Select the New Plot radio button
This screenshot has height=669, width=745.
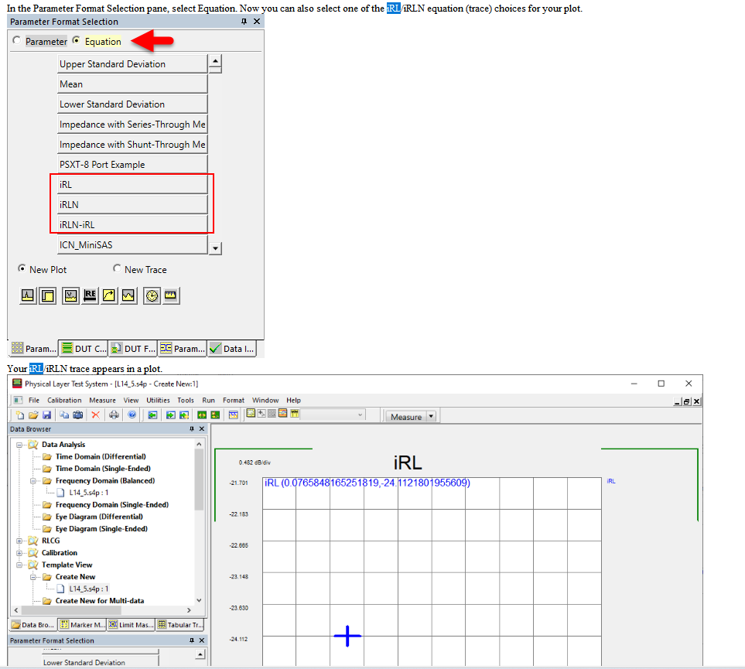[22, 269]
